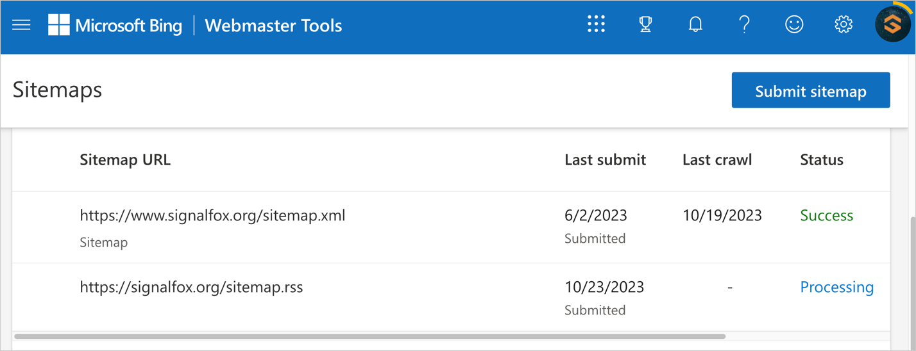Open the user account avatar
The width and height of the screenshot is (916, 351).
click(x=893, y=25)
